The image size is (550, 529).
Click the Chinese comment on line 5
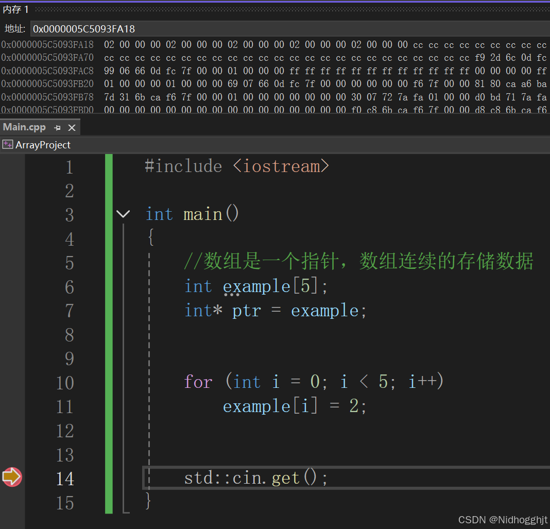click(358, 261)
